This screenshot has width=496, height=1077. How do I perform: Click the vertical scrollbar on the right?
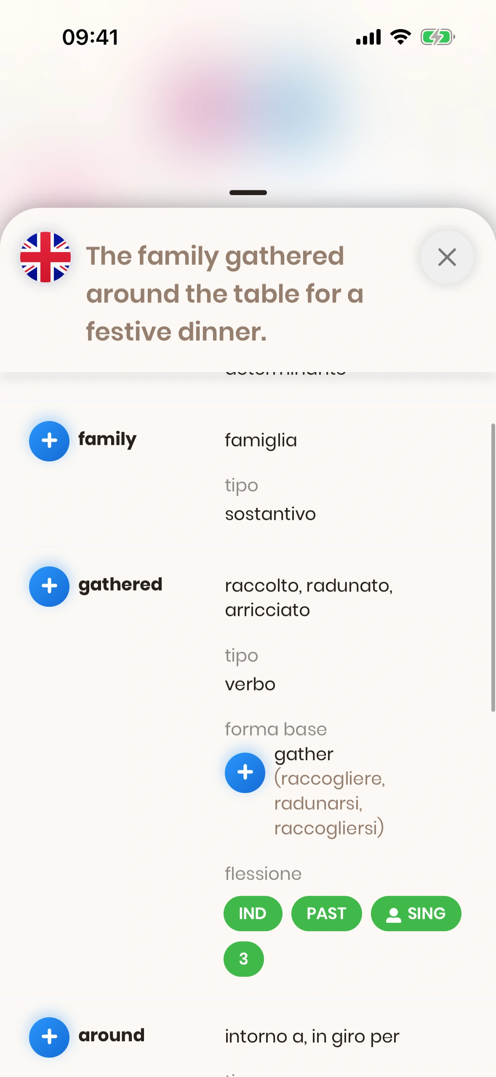[493, 567]
